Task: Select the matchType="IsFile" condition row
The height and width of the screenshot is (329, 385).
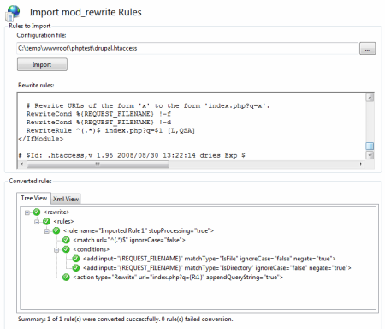Action: coord(209,259)
